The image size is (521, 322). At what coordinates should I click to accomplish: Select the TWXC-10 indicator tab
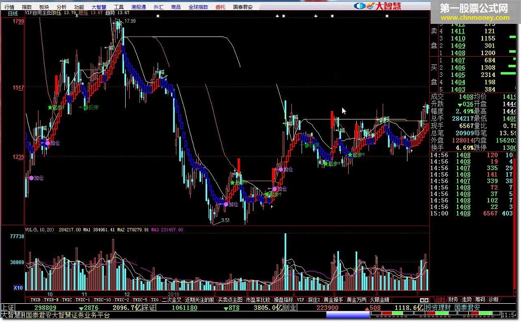click(102, 300)
